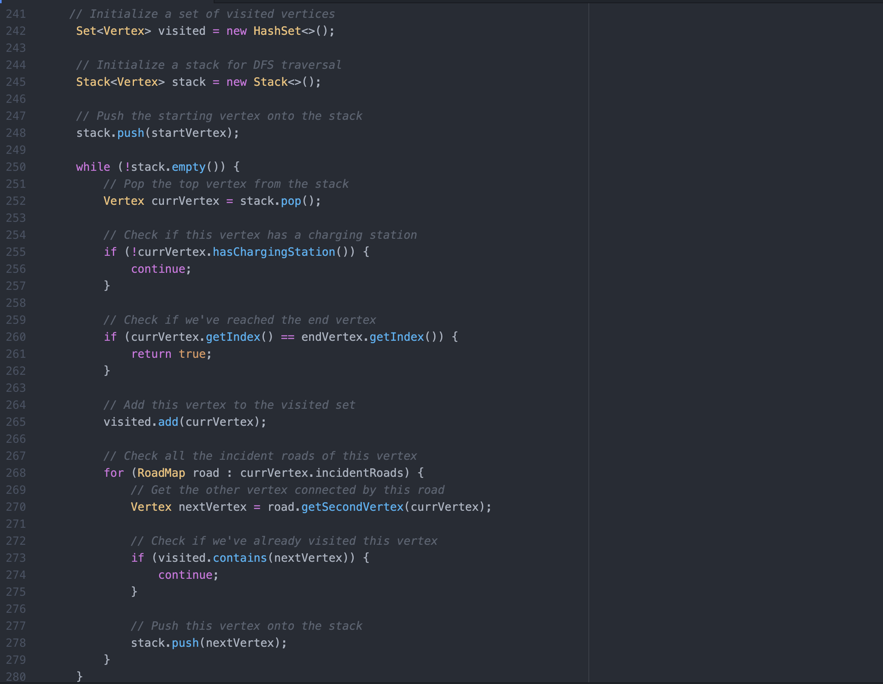Click the DFS traversal comment on line 244
This screenshot has height=684, width=883.
click(x=208, y=64)
